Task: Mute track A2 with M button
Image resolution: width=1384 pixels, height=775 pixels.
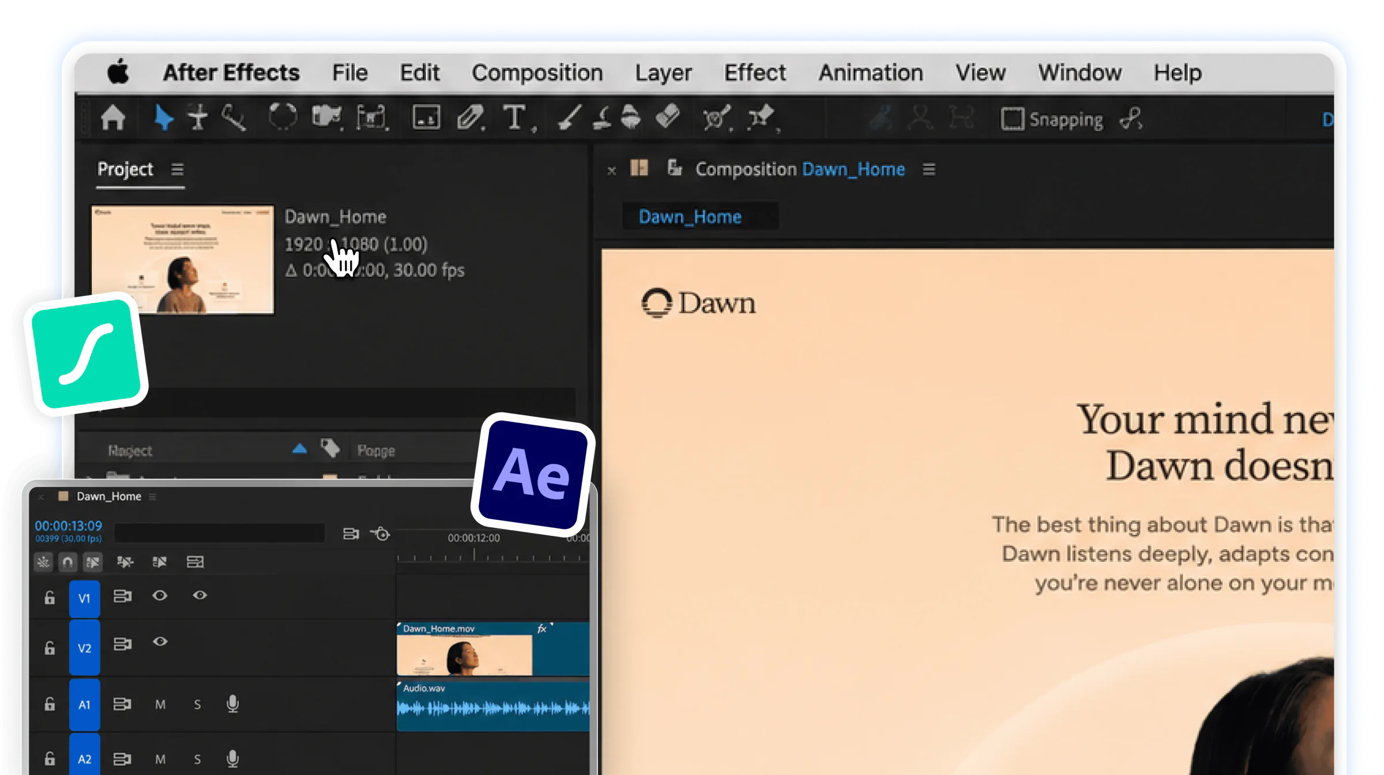Action: point(160,759)
